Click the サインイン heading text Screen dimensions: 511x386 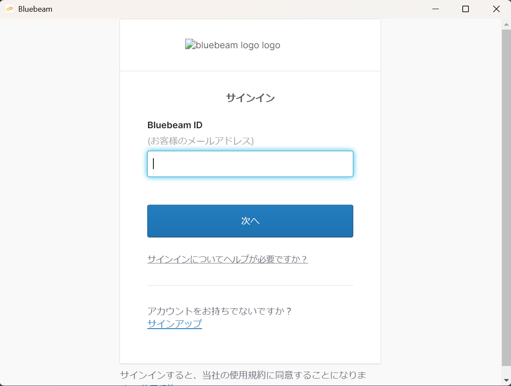tap(250, 98)
